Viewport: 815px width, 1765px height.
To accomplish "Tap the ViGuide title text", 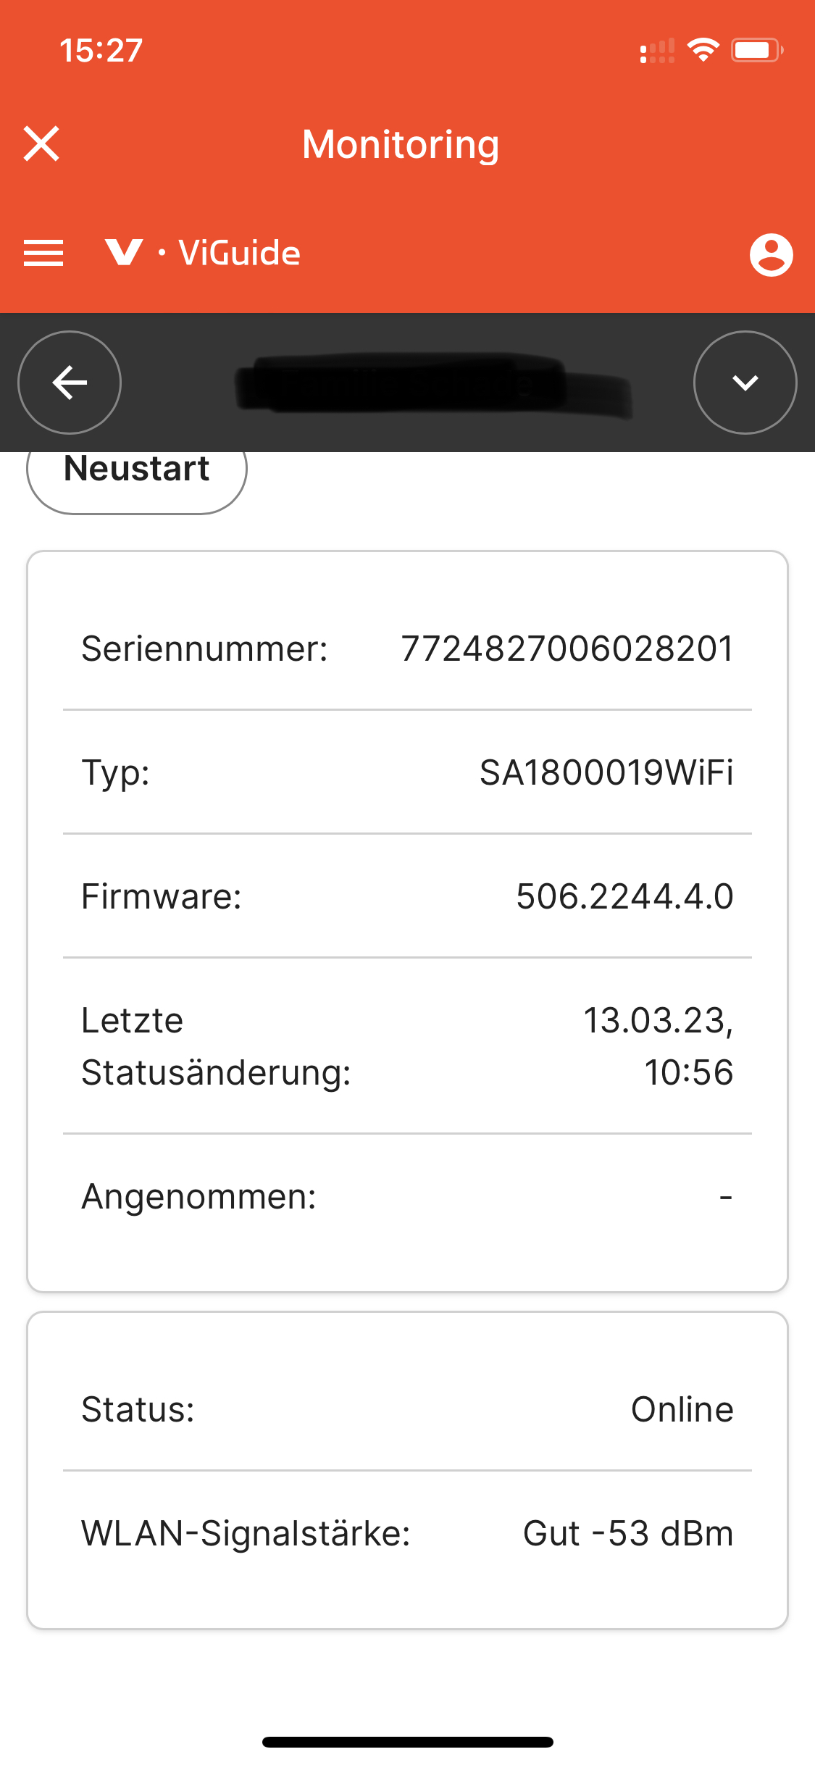I will pos(240,253).
